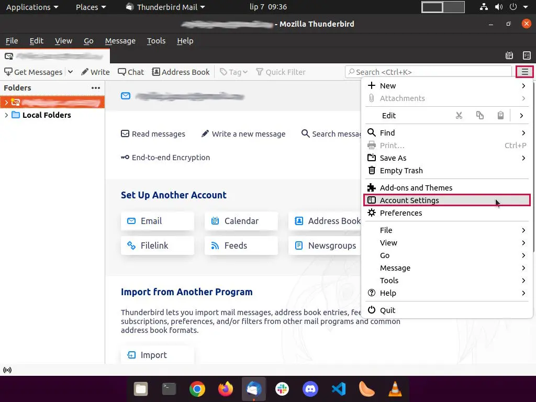Open the Edit menu in menu bar

click(x=36, y=41)
